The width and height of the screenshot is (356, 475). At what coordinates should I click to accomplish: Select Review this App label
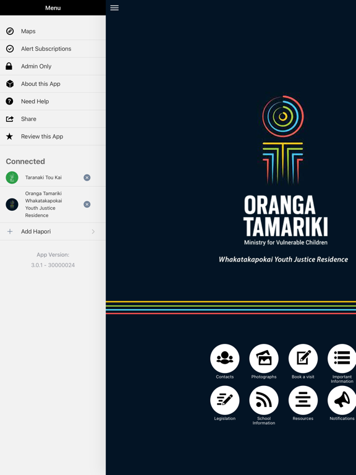[42, 137]
